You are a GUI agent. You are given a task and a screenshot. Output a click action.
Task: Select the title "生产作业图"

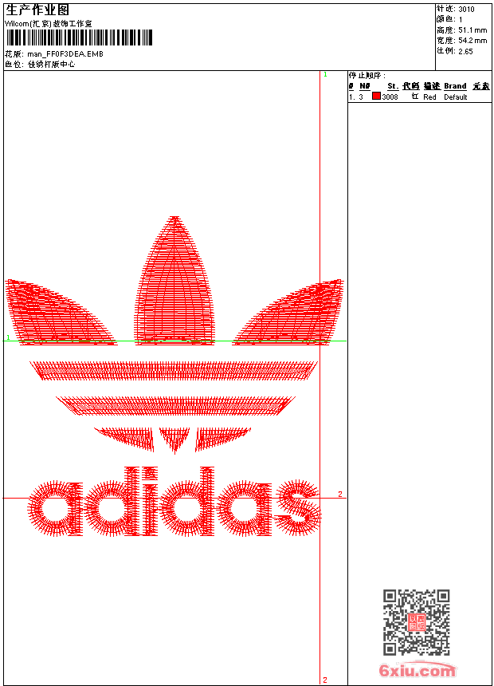37,10
